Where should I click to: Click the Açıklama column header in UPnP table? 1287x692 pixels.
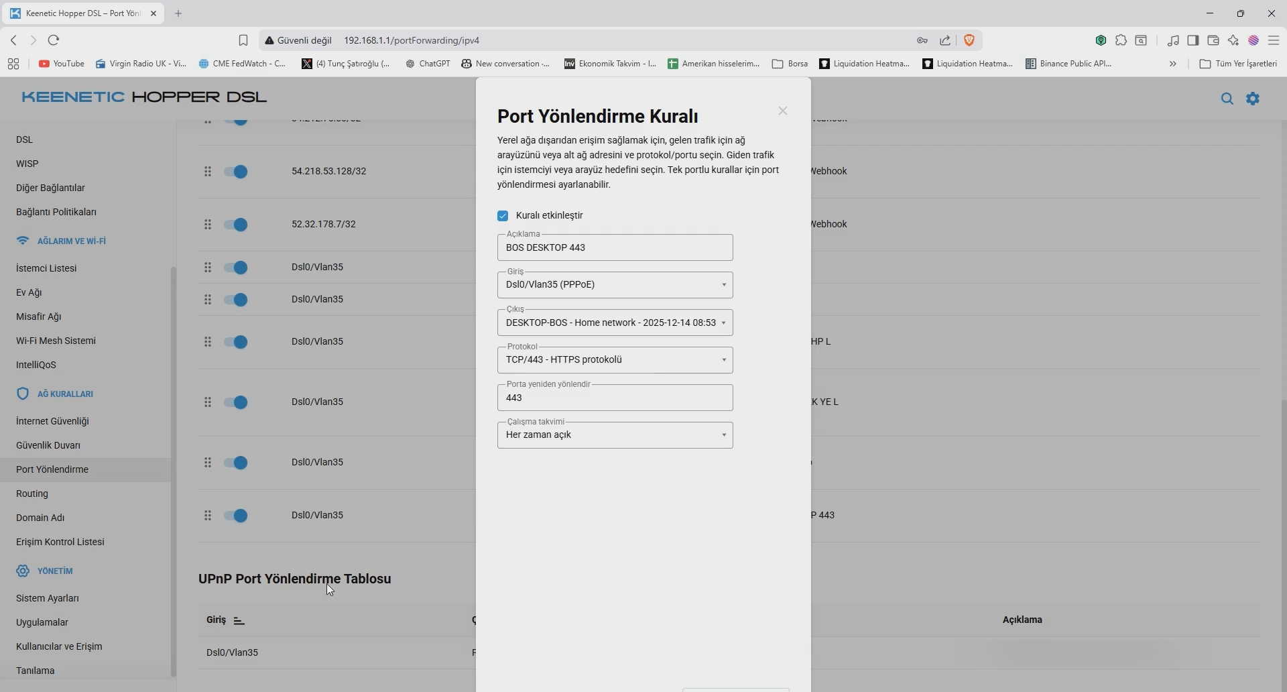(1022, 620)
